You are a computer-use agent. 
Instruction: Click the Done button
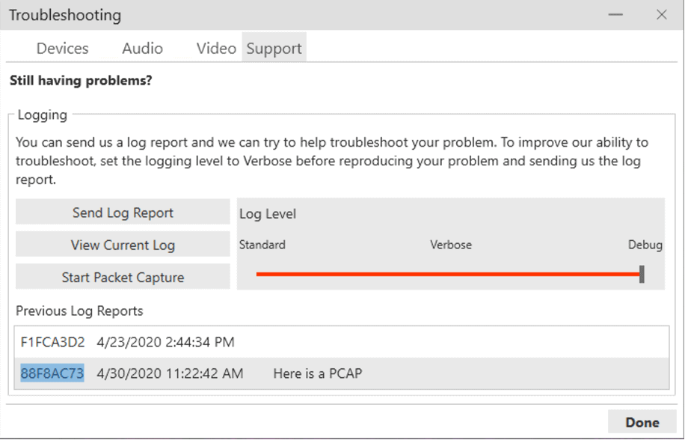(x=642, y=422)
